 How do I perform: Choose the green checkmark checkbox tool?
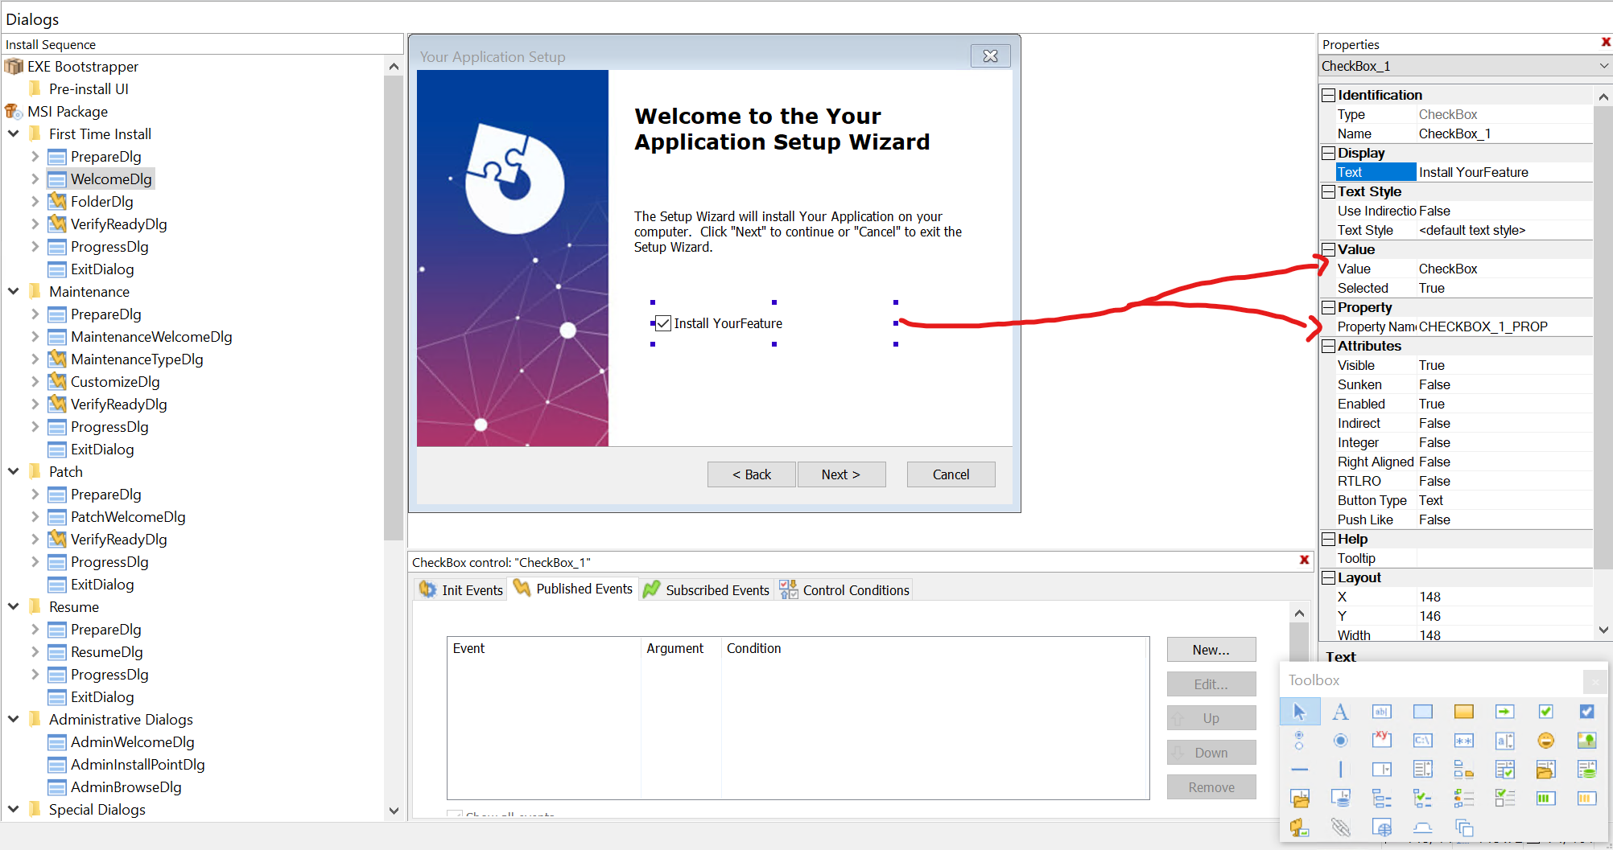point(1546,712)
